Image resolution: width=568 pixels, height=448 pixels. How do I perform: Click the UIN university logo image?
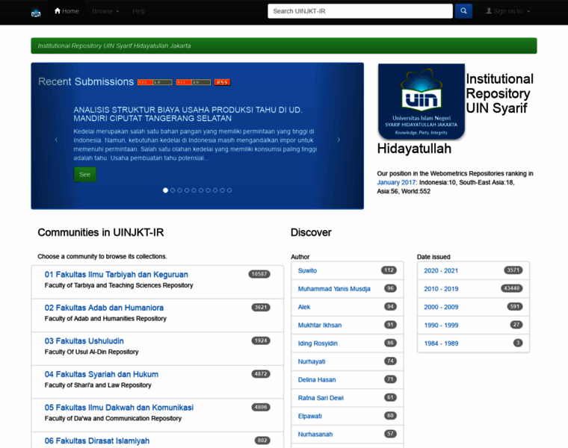click(x=422, y=102)
